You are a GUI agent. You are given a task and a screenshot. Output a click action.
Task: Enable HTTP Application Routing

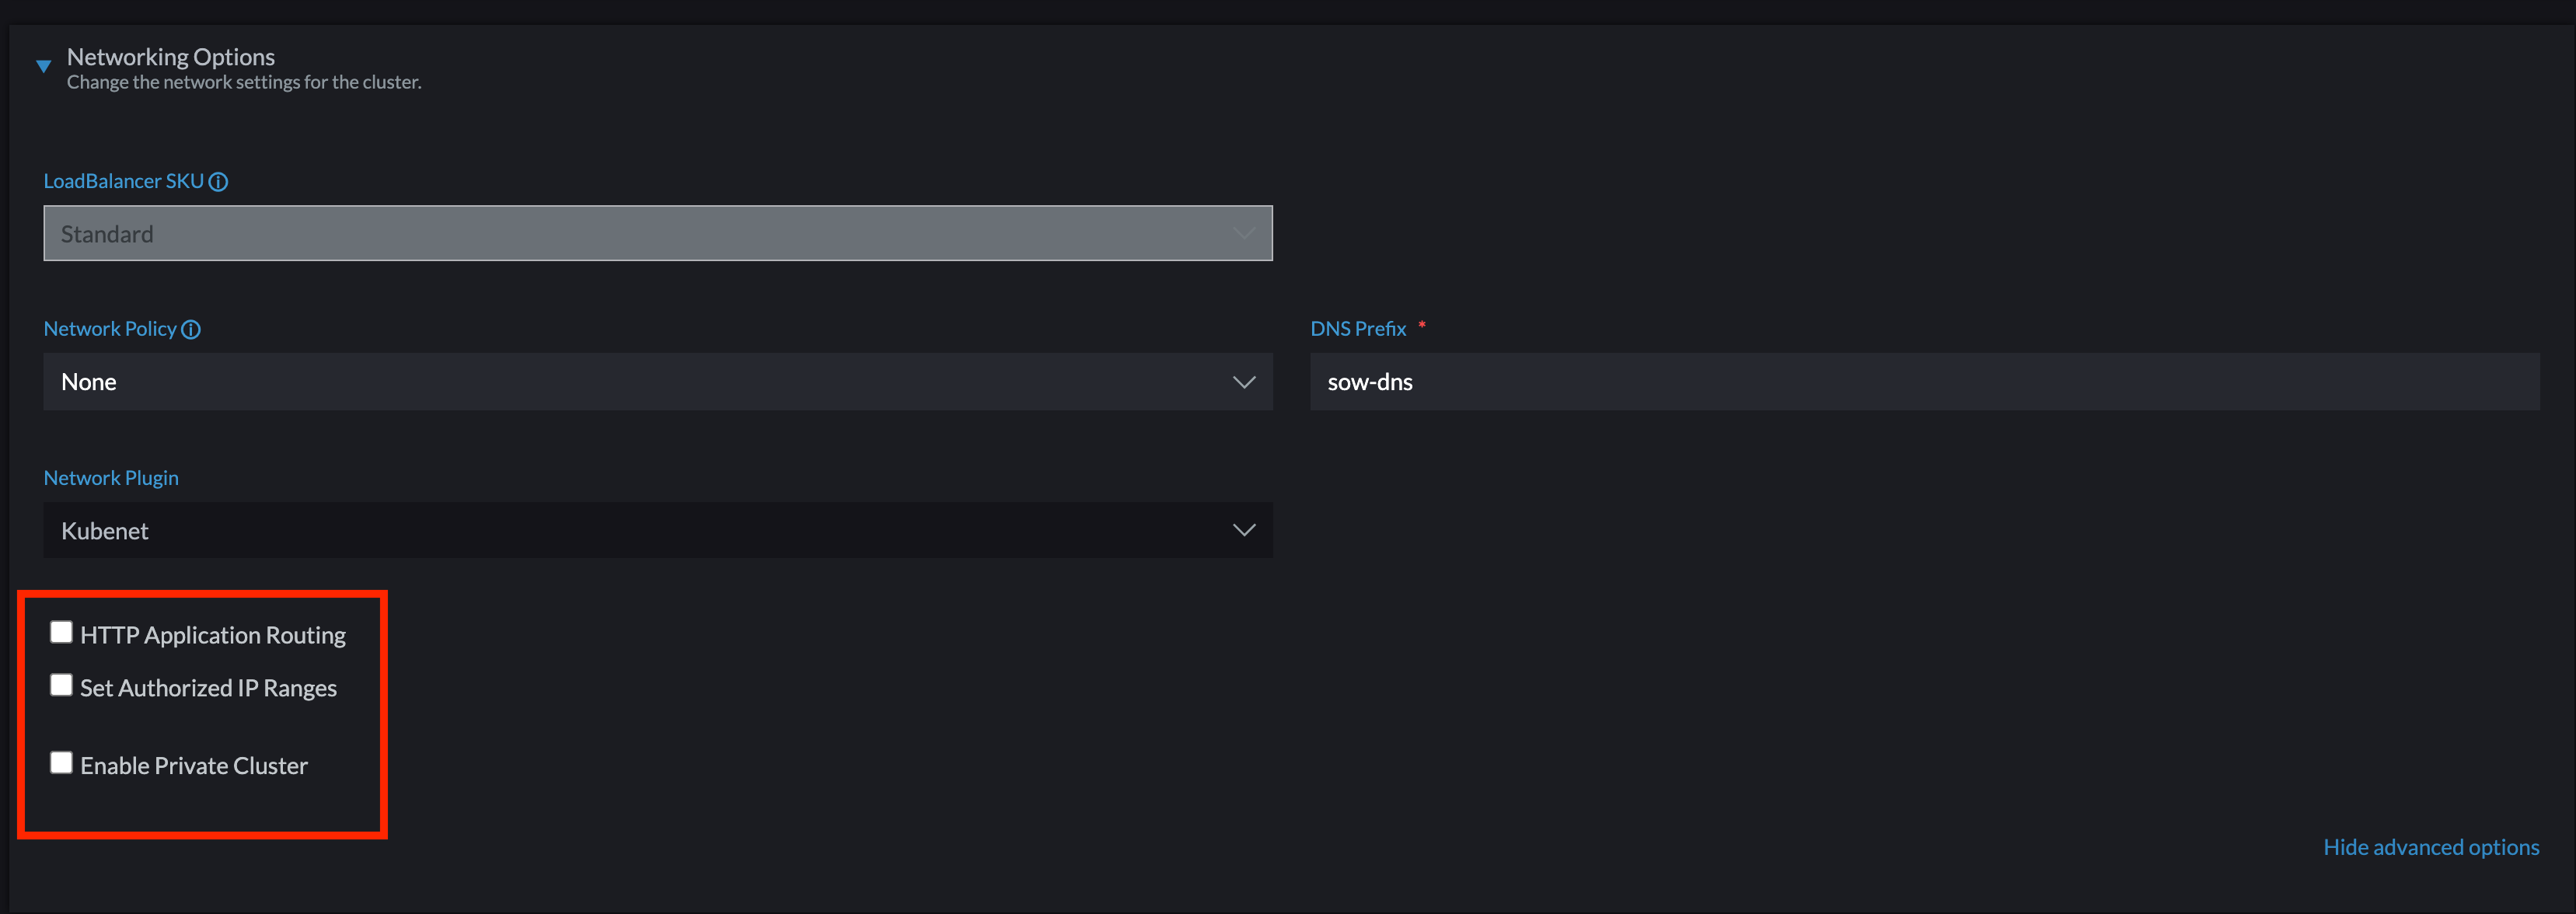61,631
